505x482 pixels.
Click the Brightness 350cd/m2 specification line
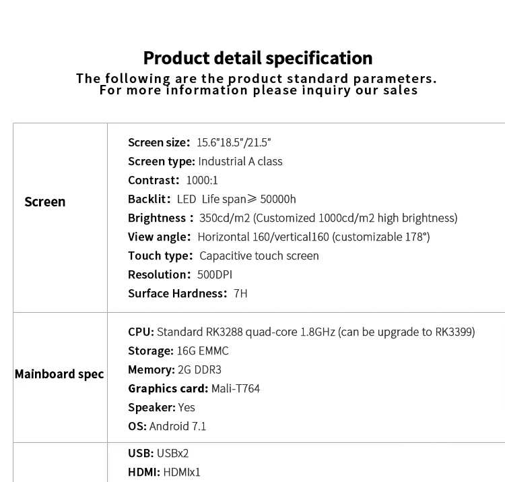[x=292, y=218]
